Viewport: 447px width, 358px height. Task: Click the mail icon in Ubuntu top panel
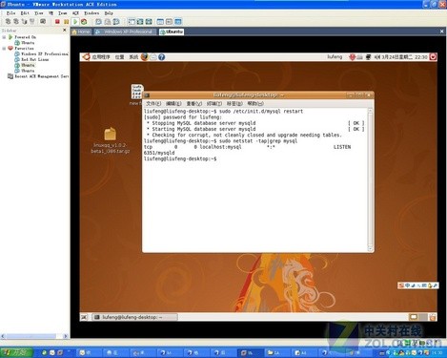[153, 57]
